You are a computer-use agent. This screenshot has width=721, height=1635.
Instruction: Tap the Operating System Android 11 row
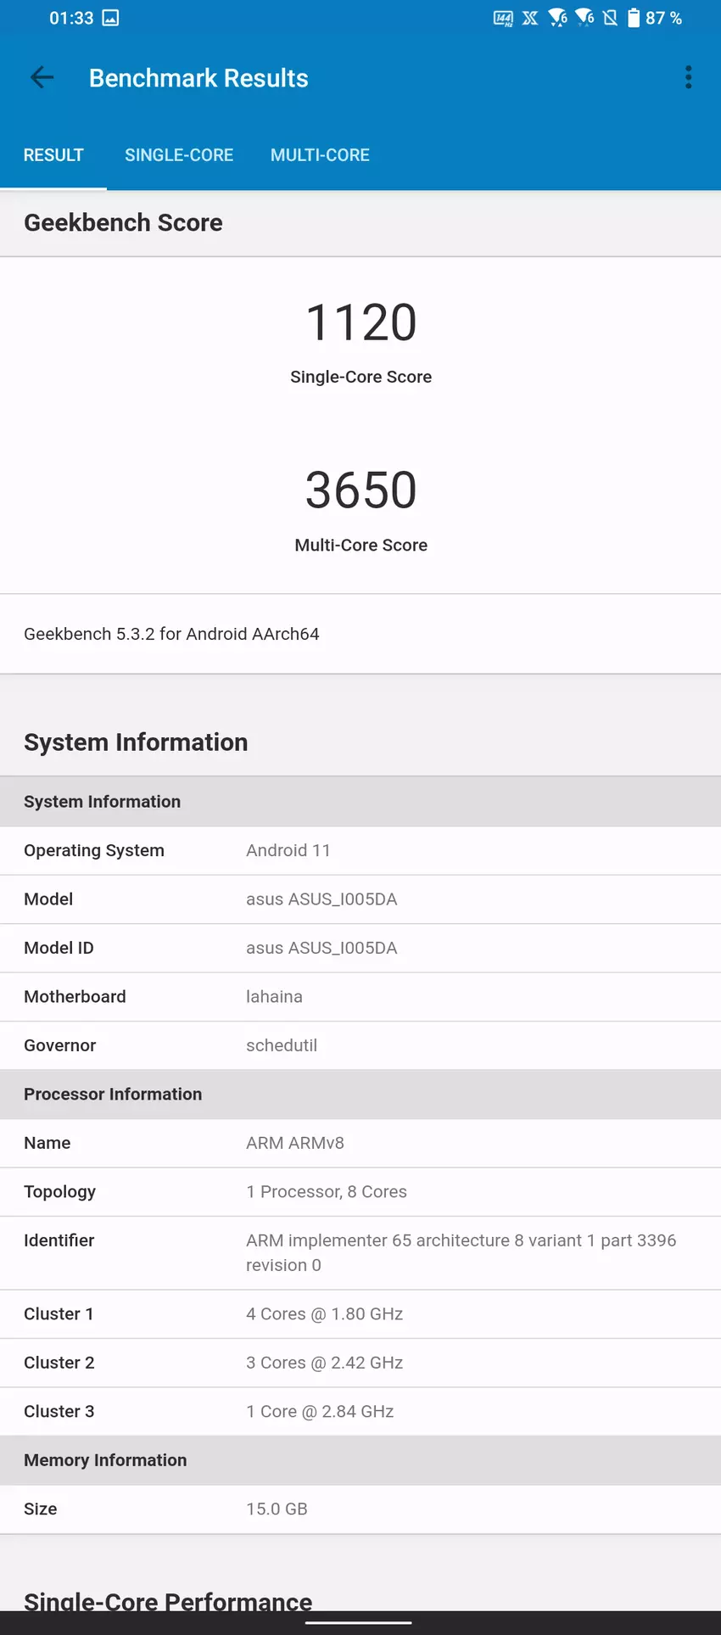click(360, 850)
